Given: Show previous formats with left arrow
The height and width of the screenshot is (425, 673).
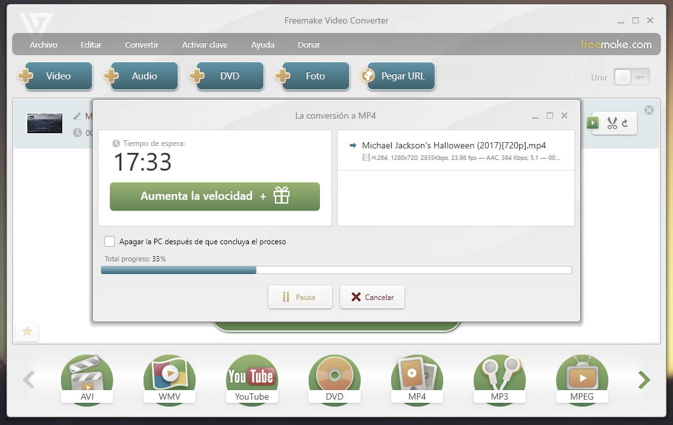Looking at the screenshot, I should 29,379.
